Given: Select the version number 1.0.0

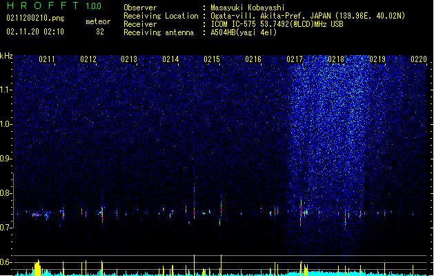Looking at the screenshot, I should click(94, 6).
